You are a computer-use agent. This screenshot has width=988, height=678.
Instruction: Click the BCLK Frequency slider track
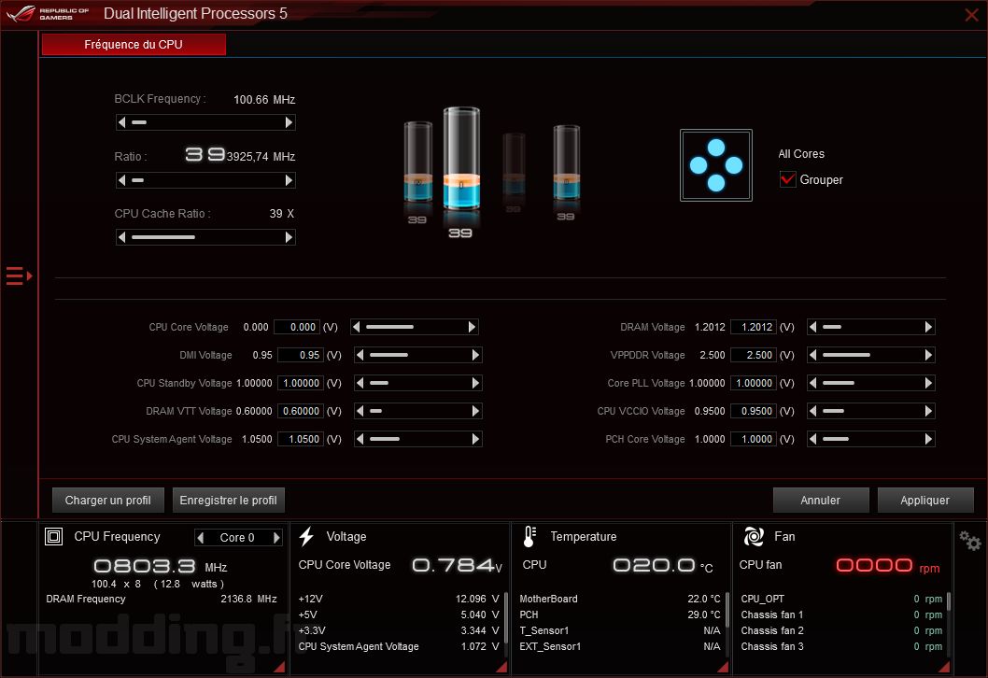(205, 122)
